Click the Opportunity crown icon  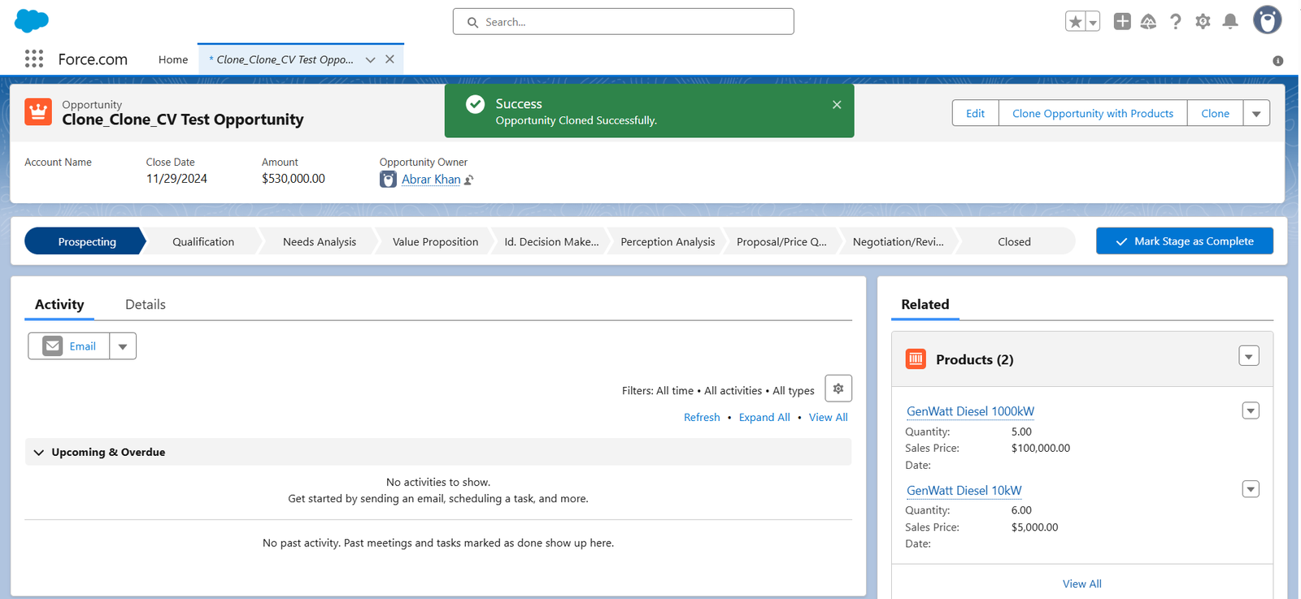(38, 112)
